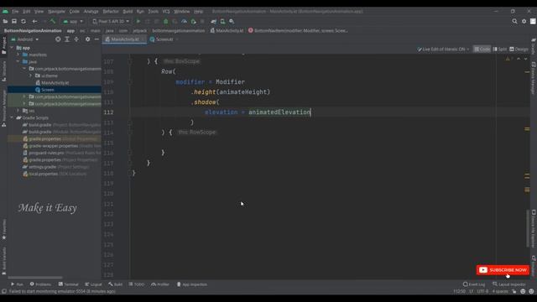Viewport: 537px width, 302px height.
Task: Open the App Inspection tool window
Action: (192, 284)
